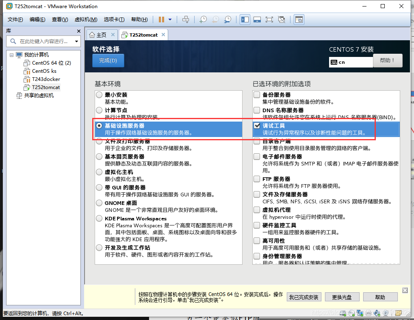Enter full screen mode icon
The height and width of the screenshot is (320, 414).
(x=269, y=20)
